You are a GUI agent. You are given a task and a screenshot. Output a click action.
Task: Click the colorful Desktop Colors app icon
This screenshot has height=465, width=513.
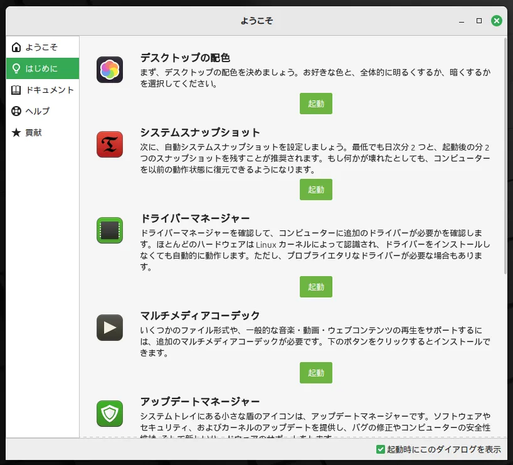point(110,70)
